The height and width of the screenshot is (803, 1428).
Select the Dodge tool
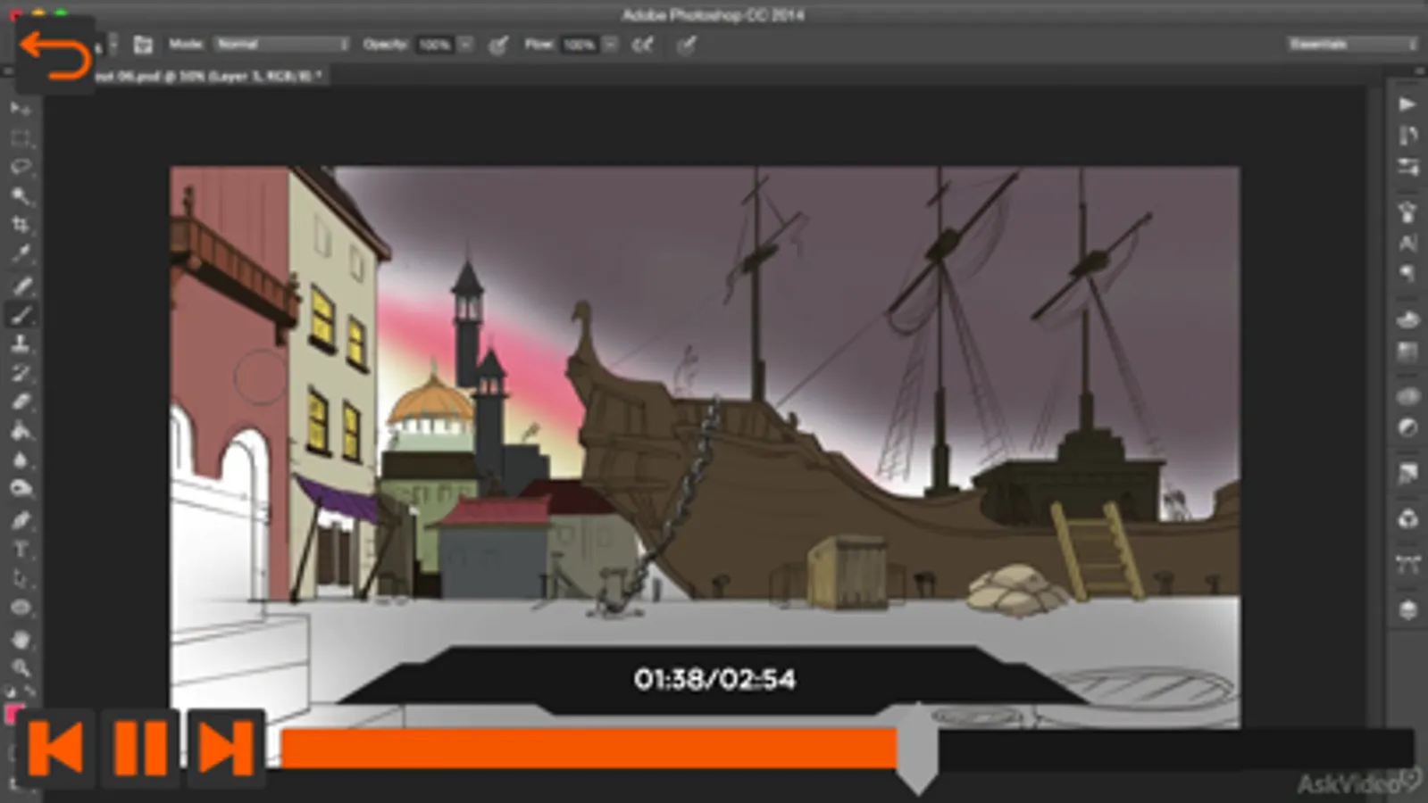click(x=21, y=489)
